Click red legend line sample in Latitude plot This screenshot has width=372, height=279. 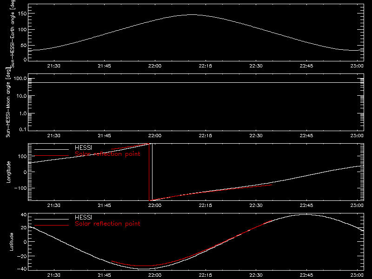52,226
